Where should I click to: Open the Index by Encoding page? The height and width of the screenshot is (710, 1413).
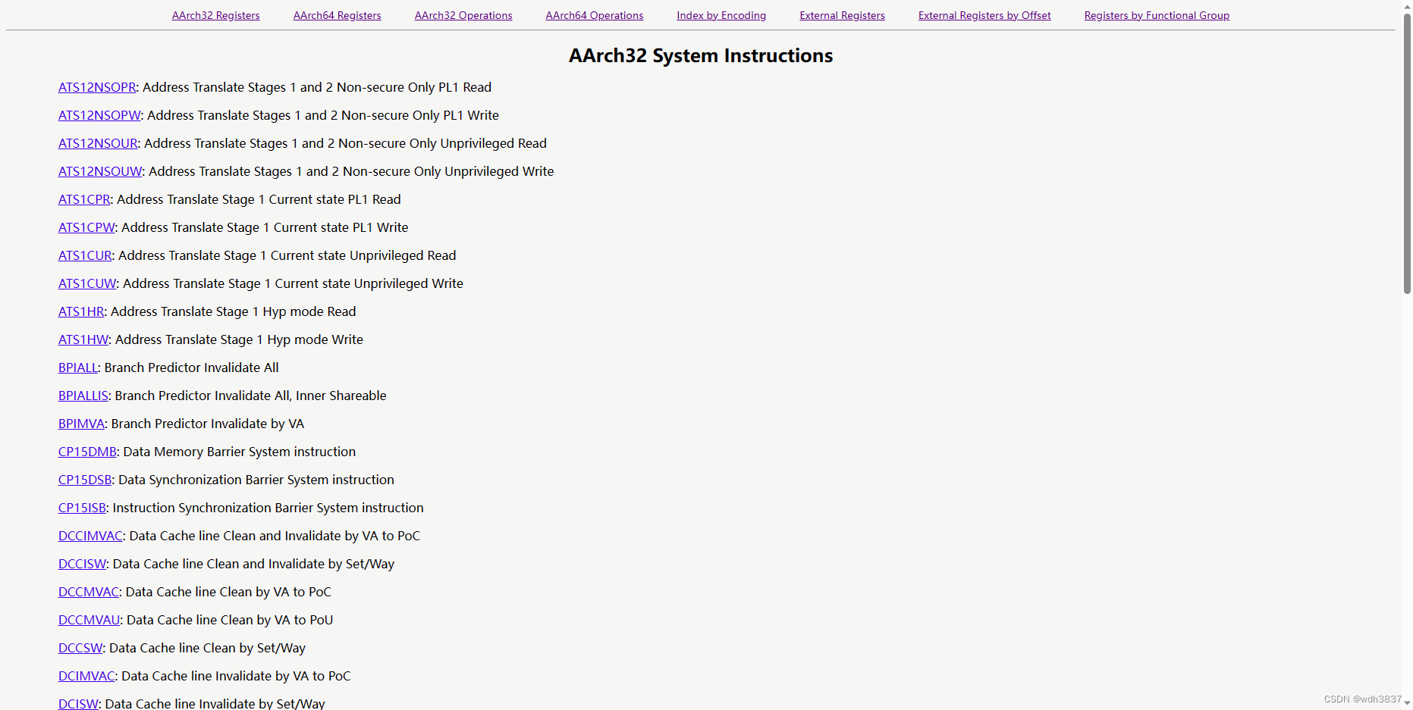point(721,15)
